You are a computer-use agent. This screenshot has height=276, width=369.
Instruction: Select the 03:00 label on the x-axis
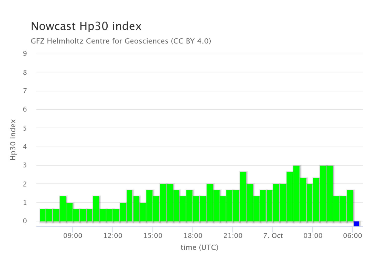pyautogui.click(x=313, y=235)
